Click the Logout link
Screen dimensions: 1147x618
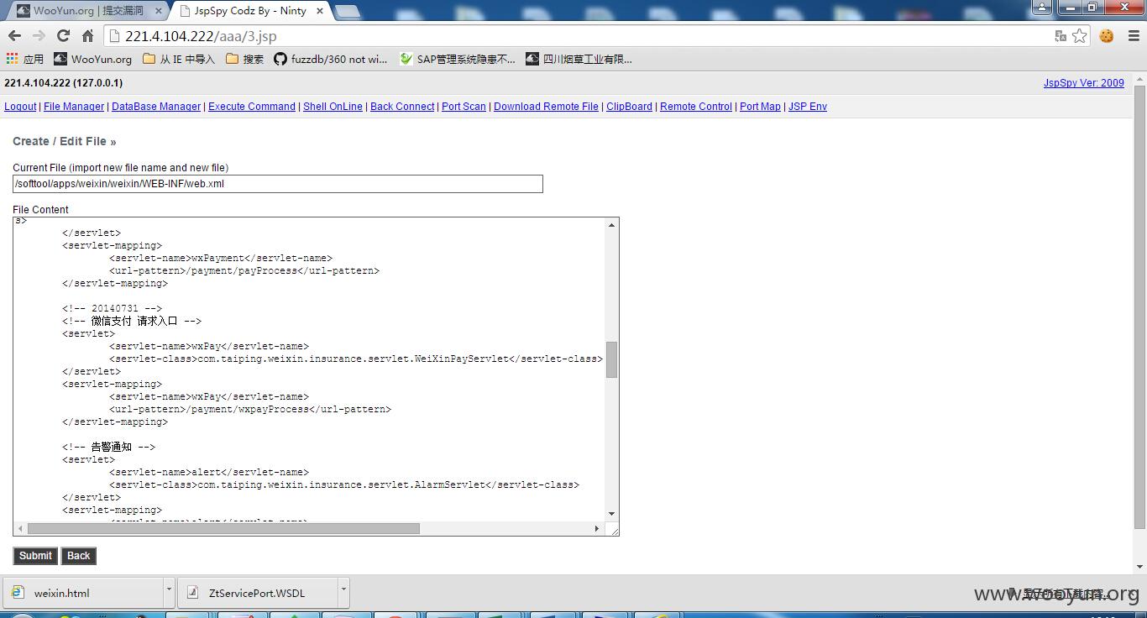20,107
